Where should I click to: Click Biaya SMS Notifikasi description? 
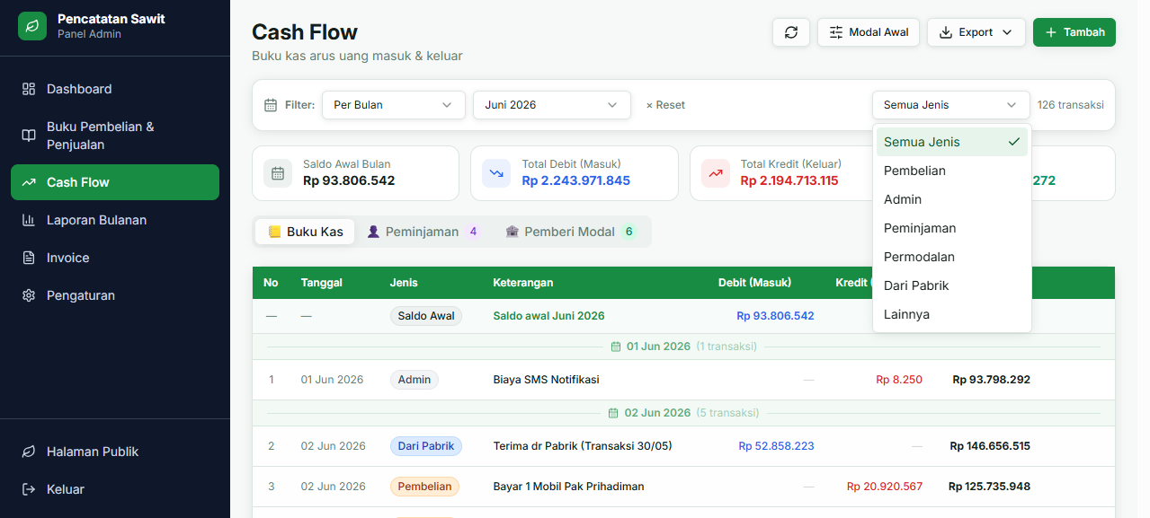pyautogui.click(x=547, y=380)
